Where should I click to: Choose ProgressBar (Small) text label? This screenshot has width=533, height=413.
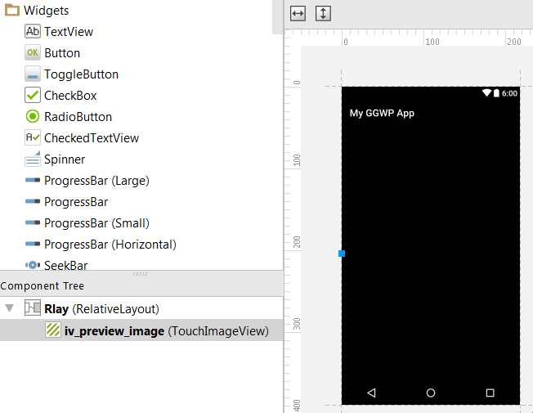97,223
